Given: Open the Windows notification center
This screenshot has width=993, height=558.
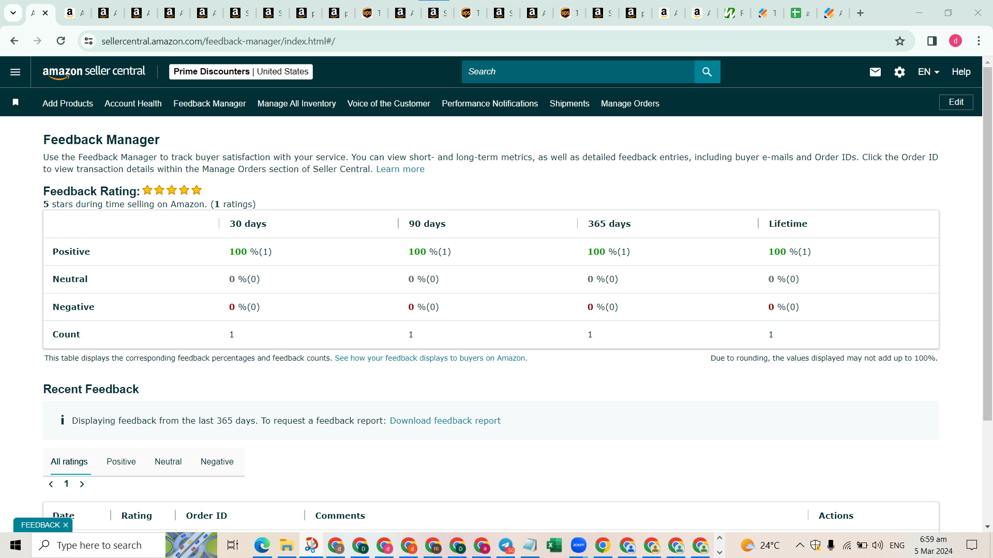Looking at the screenshot, I should [972, 545].
